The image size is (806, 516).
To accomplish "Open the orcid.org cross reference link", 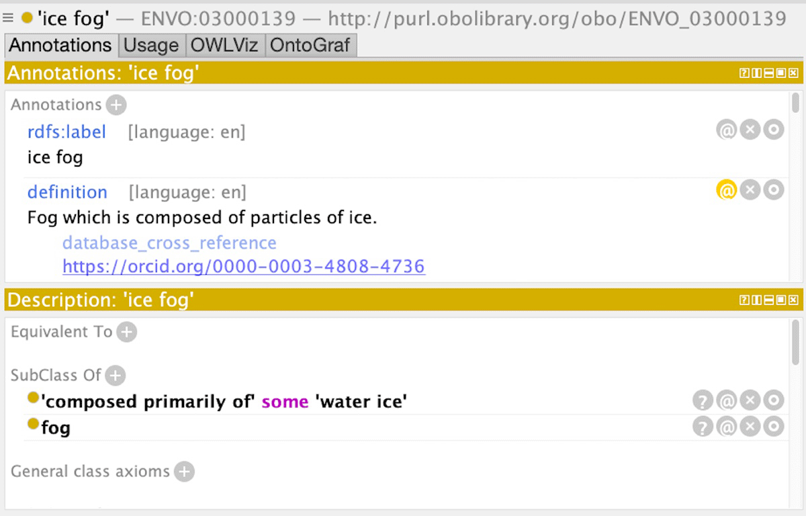I will (244, 266).
